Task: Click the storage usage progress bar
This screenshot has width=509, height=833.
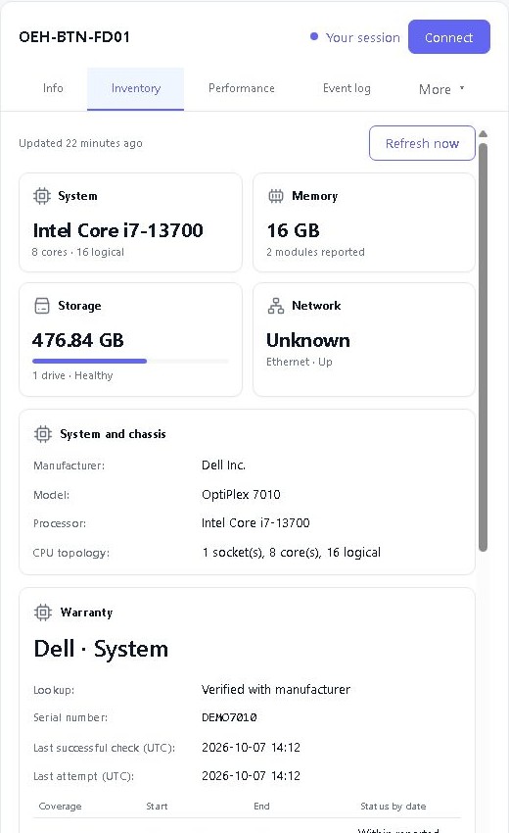Action: (x=130, y=362)
